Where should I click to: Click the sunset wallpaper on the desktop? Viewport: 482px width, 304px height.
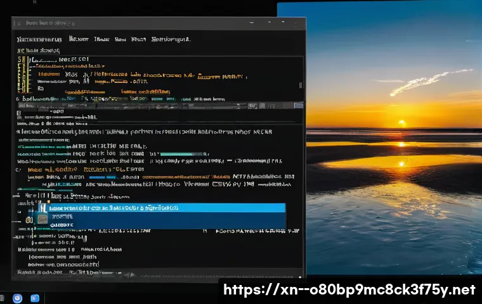(x=393, y=127)
